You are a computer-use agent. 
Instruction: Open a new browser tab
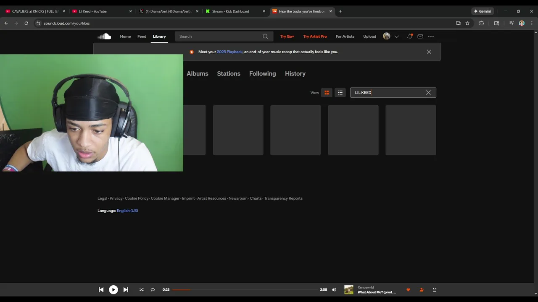340,11
